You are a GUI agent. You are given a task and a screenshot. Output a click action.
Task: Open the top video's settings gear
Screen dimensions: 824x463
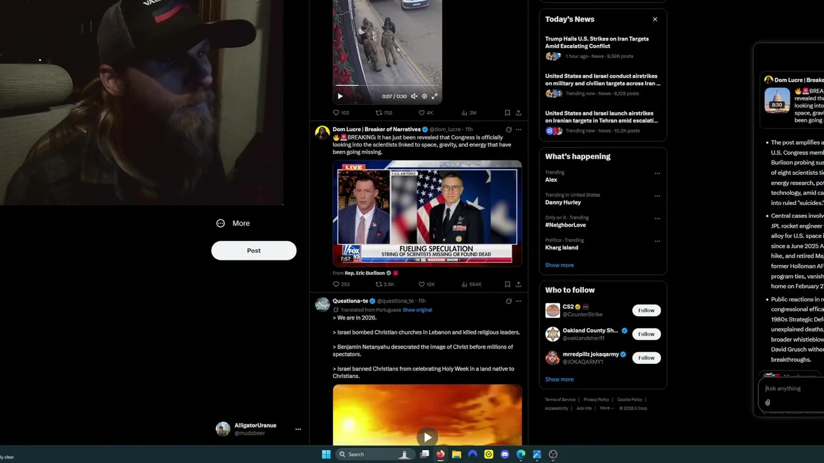pyautogui.click(x=424, y=96)
